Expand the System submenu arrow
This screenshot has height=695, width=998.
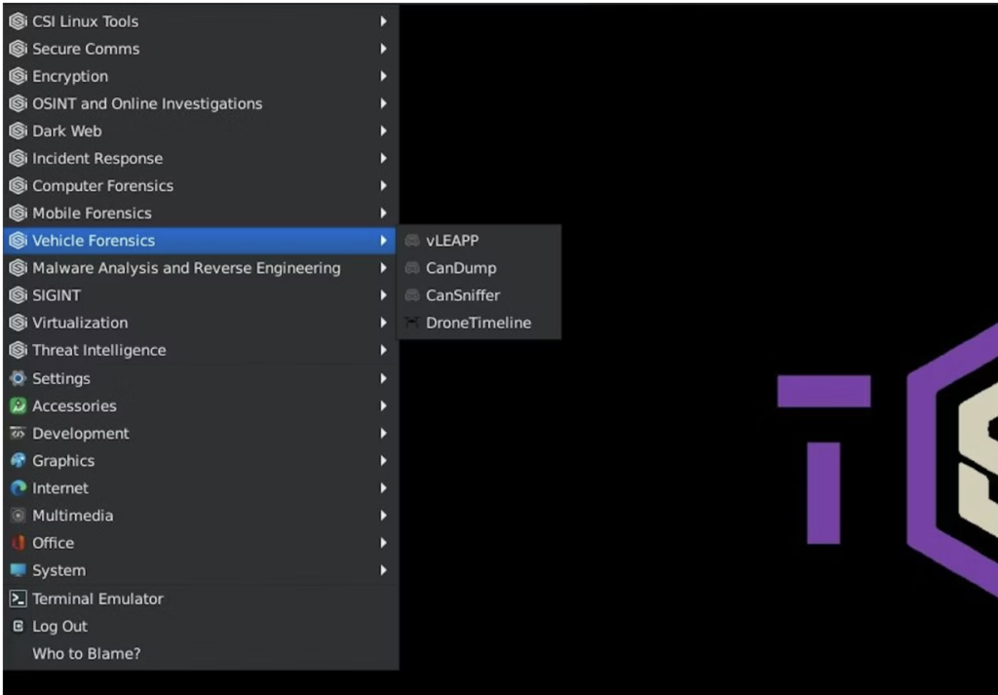click(x=383, y=570)
